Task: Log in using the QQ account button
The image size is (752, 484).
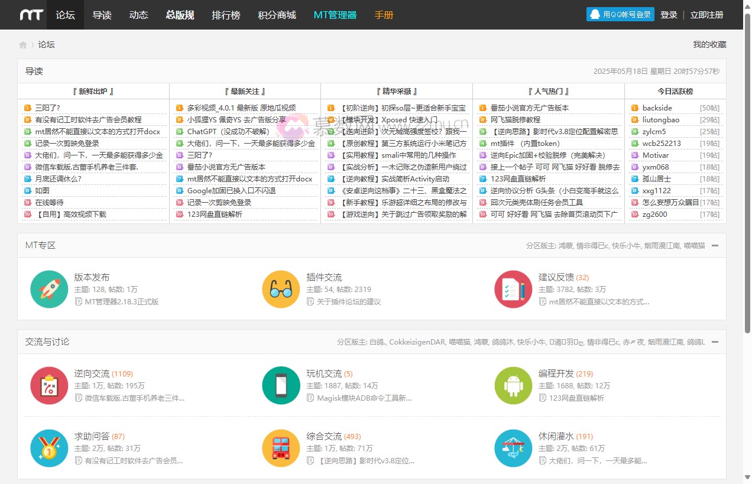Action: [620, 15]
